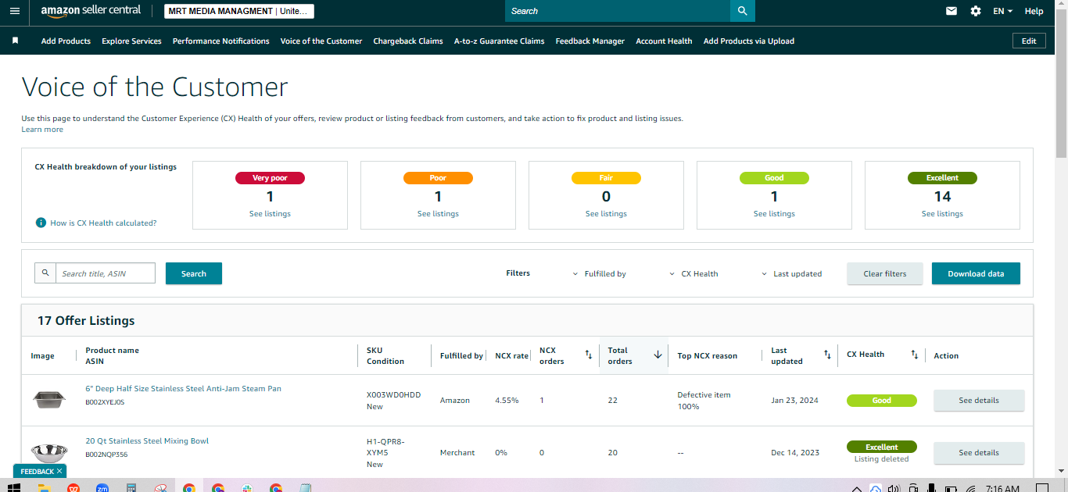
Task: See details for Mixing Bowl listing
Action: tap(979, 452)
